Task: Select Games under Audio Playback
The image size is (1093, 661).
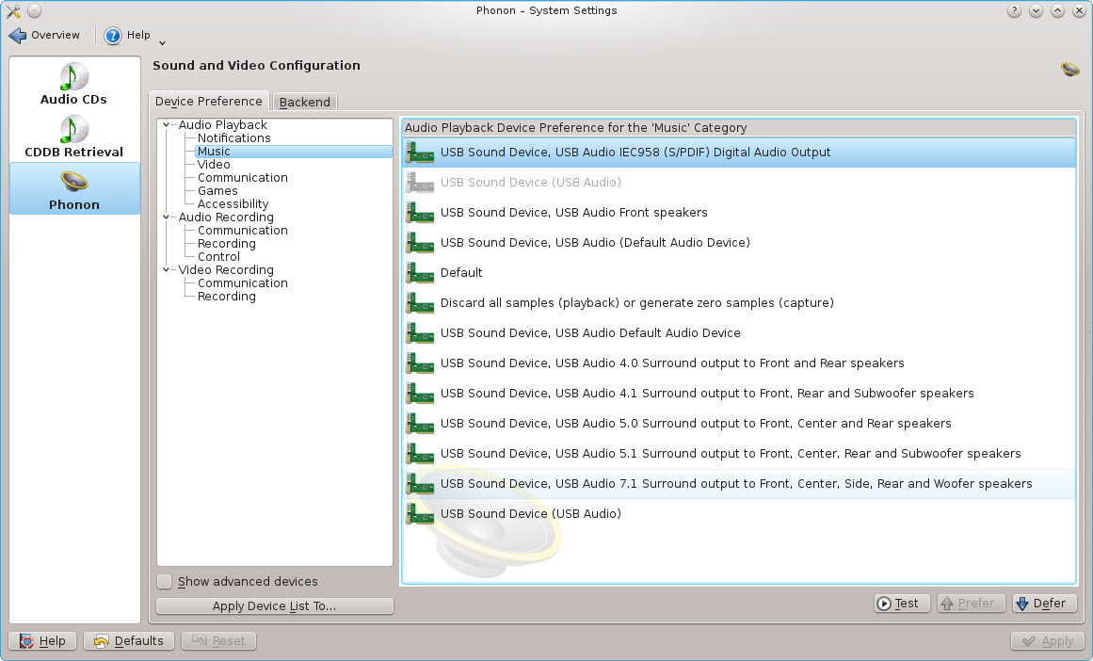Action: (217, 191)
